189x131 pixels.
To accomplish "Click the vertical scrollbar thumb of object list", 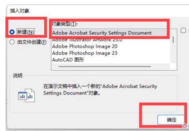I will (x=173, y=40).
